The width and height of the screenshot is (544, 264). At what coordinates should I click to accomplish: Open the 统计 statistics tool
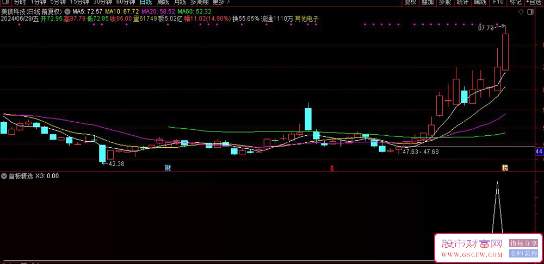[462, 2]
